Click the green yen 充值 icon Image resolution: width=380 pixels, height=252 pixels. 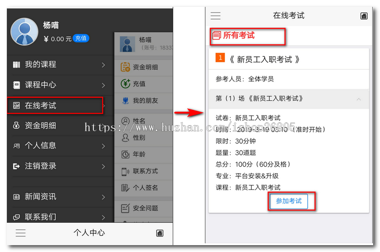pos(125,84)
